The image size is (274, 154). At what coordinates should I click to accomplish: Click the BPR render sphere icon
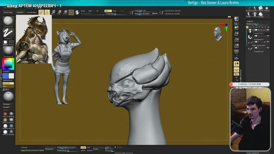[236, 19]
